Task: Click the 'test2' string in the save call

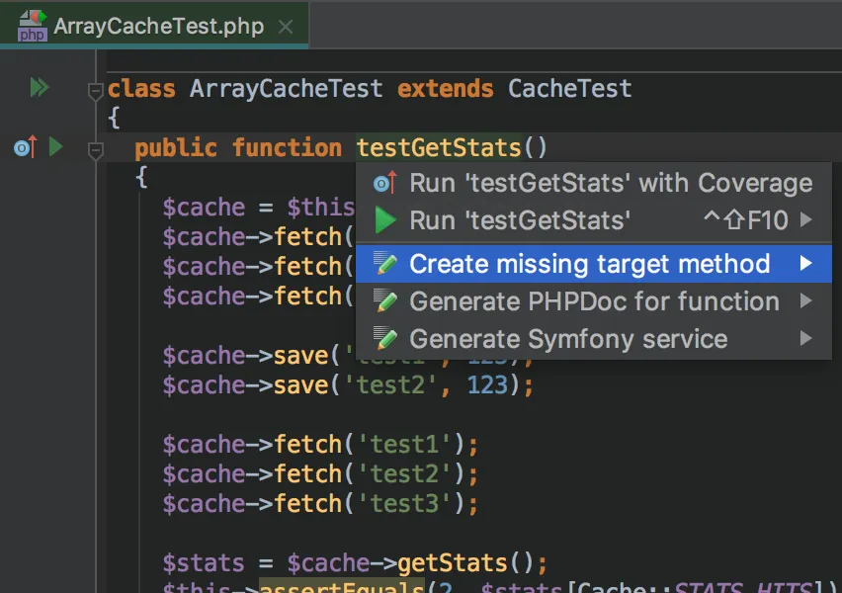Action: click(391, 385)
